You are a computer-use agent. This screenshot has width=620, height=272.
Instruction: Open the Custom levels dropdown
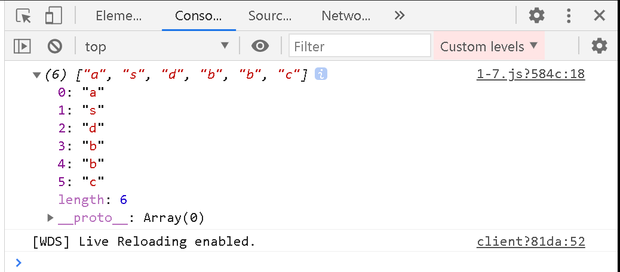tap(489, 47)
